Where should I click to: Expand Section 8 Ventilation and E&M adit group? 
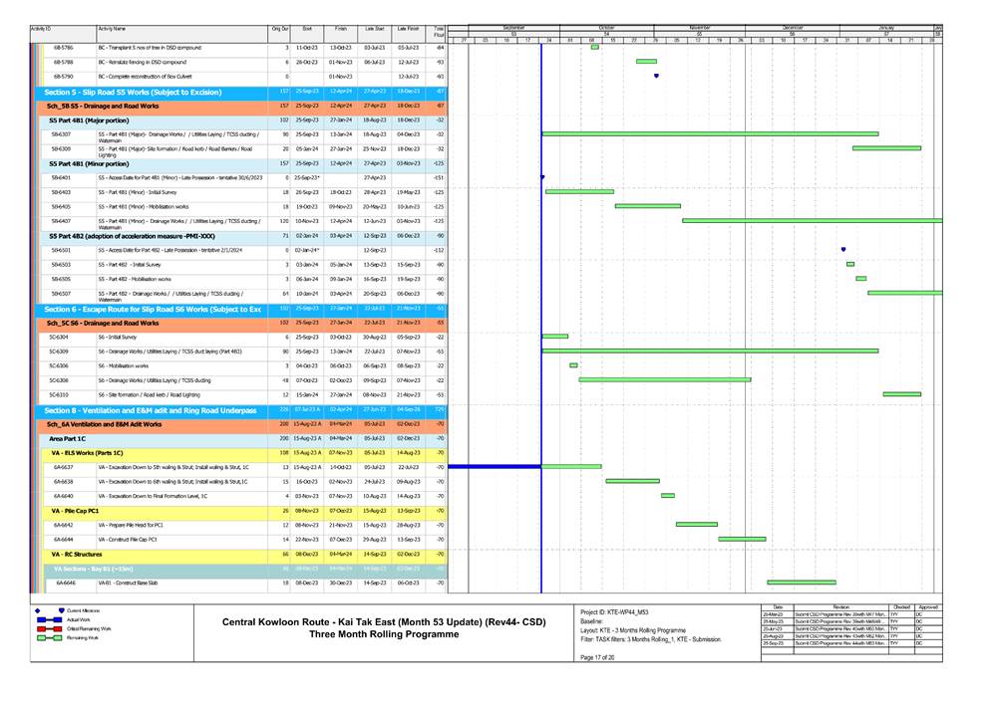coord(150,409)
